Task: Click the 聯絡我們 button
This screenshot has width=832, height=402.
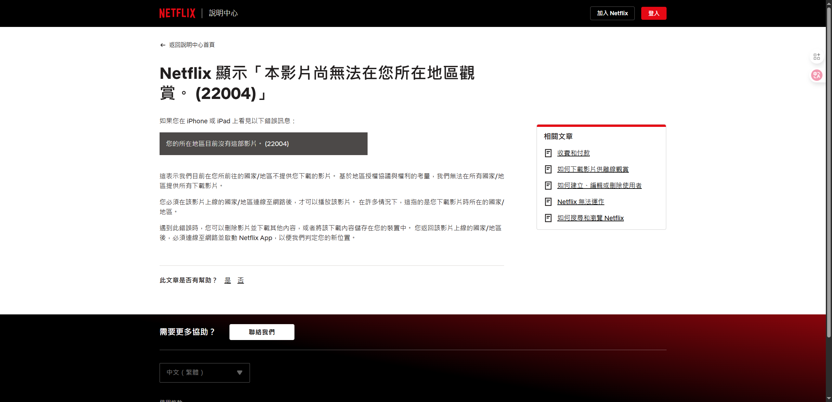Action: click(262, 332)
